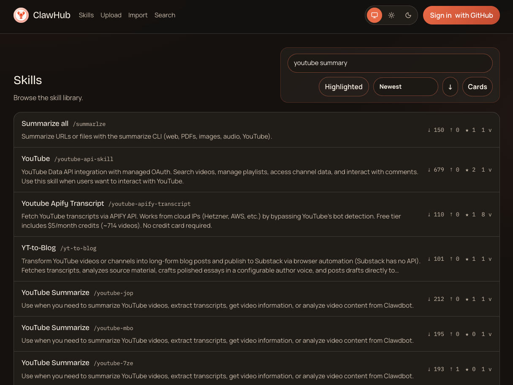Click the YouTube Data API integration description
Image resolution: width=513 pixels, height=385 pixels.
pyautogui.click(x=220, y=176)
